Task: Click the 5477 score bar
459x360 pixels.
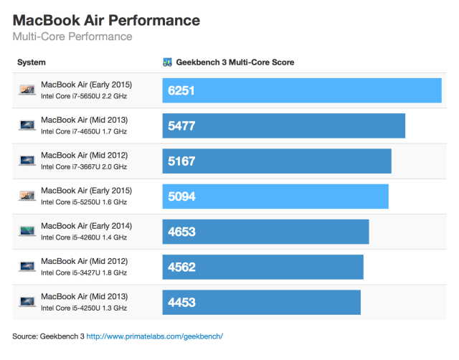Action: (x=283, y=125)
